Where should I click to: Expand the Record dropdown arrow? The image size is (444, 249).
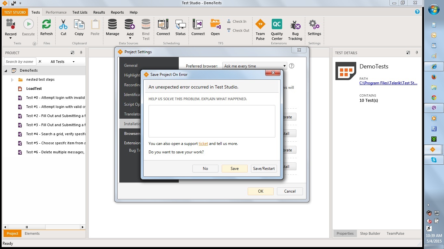point(10,38)
